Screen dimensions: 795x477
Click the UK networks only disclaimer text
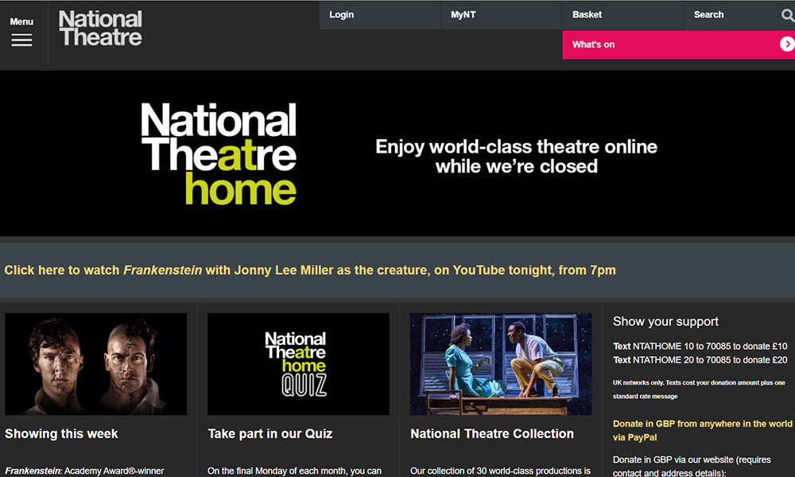tap(699, 390)
